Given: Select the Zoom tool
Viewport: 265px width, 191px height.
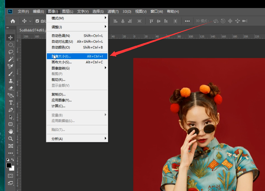Looking at the screenshot, I should 10,139.
